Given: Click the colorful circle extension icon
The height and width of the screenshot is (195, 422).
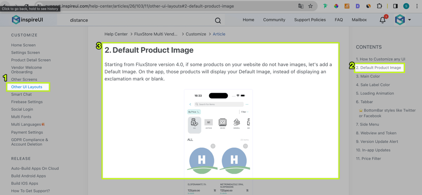Looking at the screenshot, I should coord(336,6).
